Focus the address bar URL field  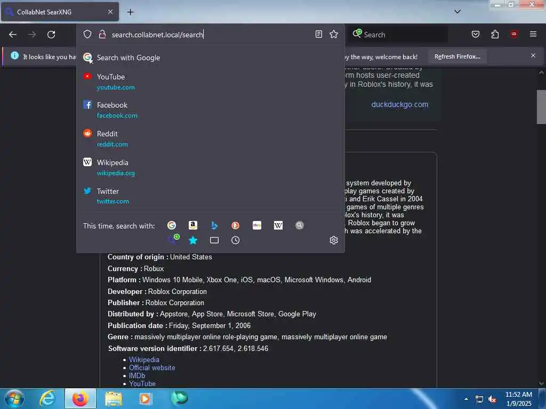tap(209, 35)
